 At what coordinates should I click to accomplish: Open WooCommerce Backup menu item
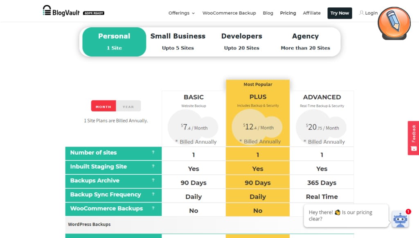[229, 13]
